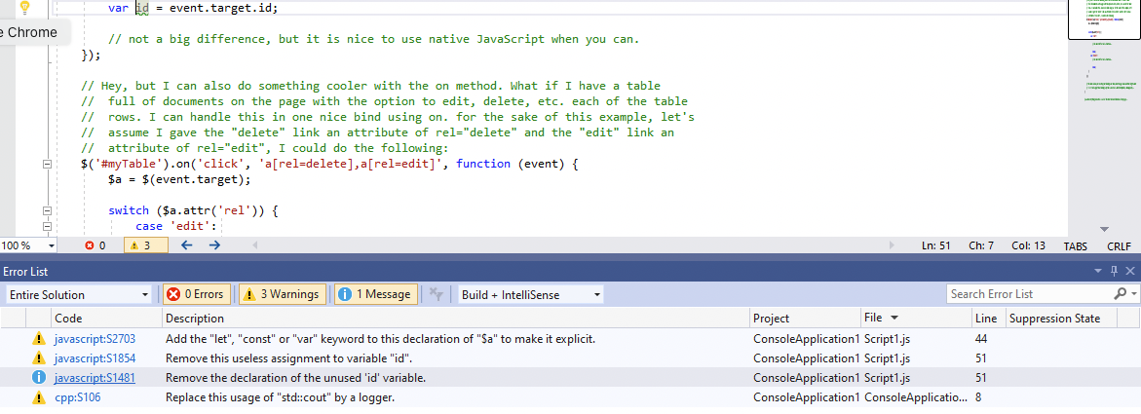Open the 'Entire Solution' scope dropdown
The width and height of the screenshot is (1141, 414).
pyautogui.click(x=79, y=295)
